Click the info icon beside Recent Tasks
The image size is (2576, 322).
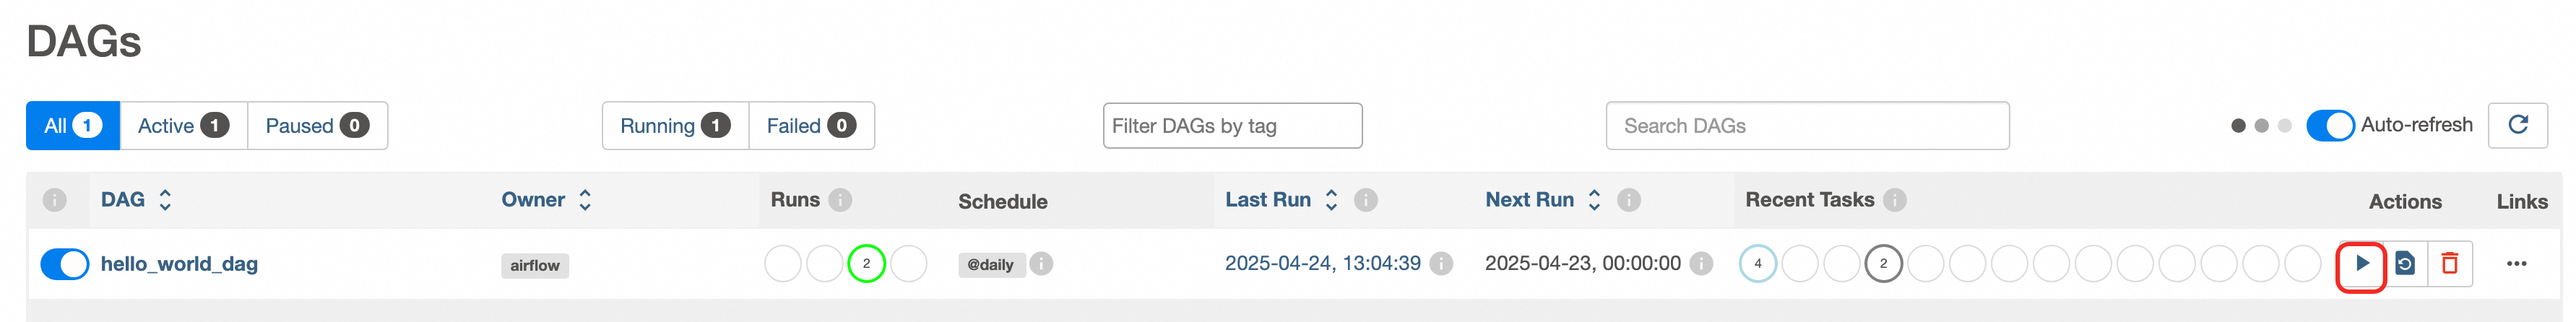click(1894, 200)
